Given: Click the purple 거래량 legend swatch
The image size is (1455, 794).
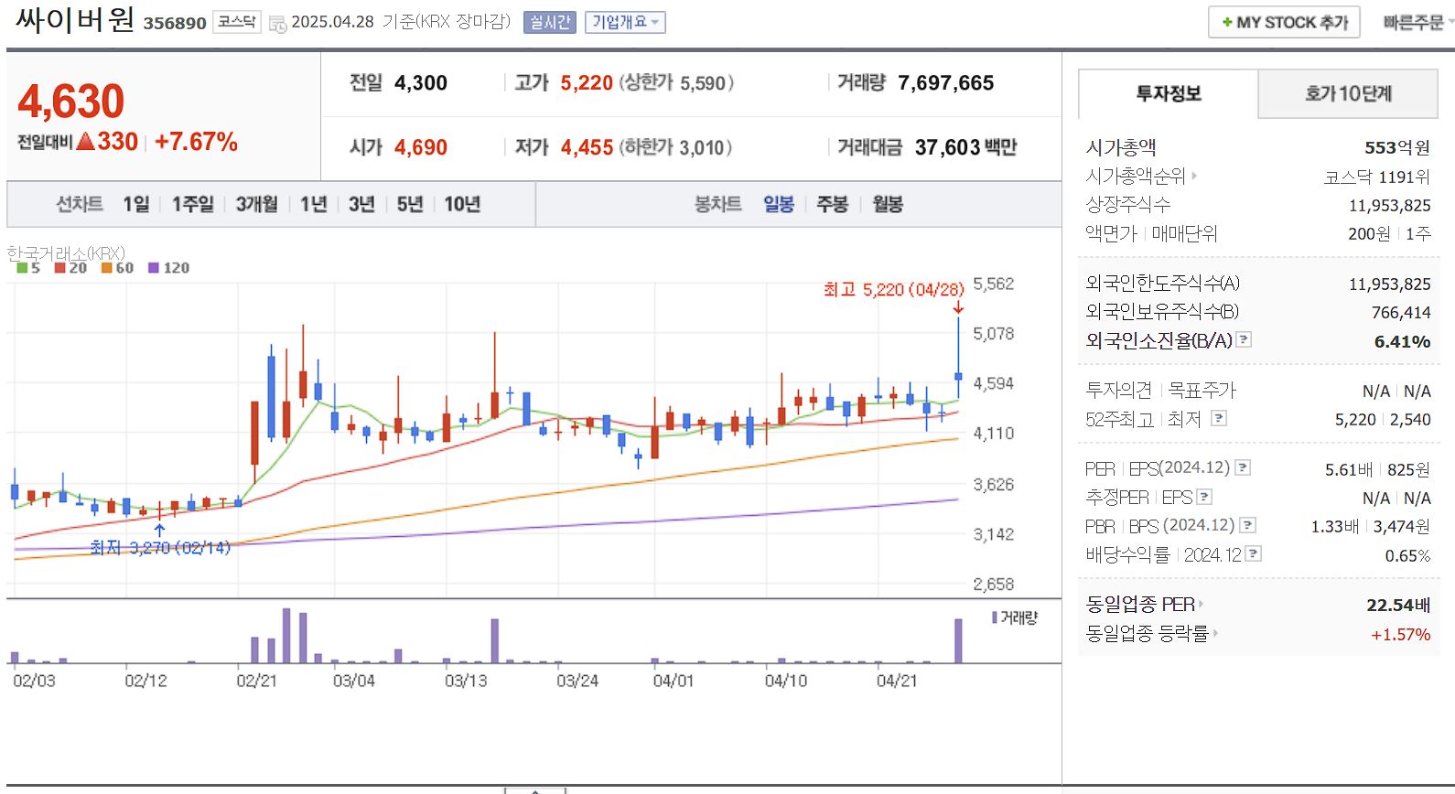Looking at the screenshot, I should 995,617.
